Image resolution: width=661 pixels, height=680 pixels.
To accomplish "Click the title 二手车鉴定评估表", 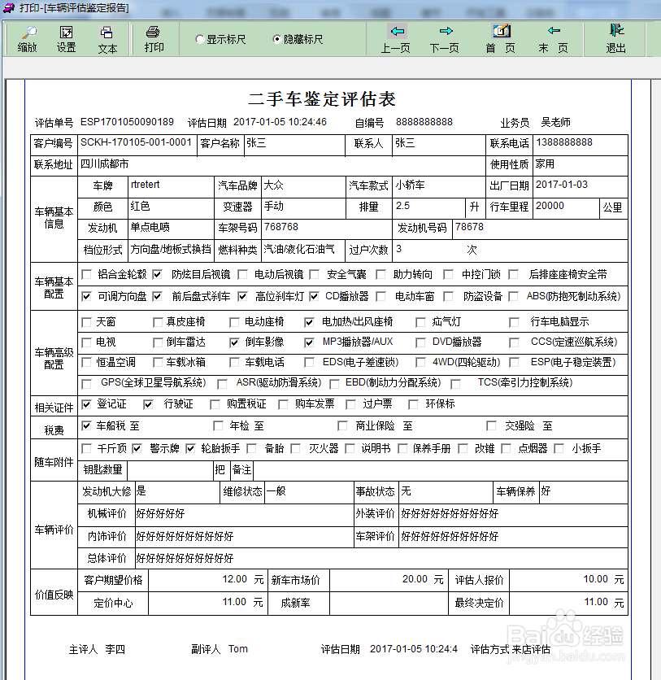I will pyautogui.click(x=322, y=99).
